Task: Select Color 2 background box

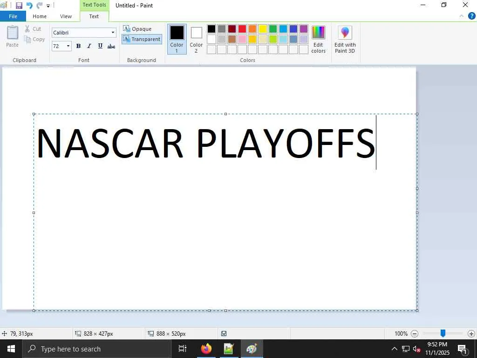Action: click(196, 39)
